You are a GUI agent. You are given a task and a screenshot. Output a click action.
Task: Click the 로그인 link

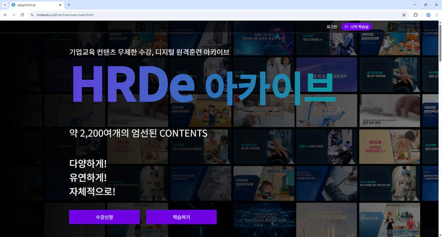(332, 26)
